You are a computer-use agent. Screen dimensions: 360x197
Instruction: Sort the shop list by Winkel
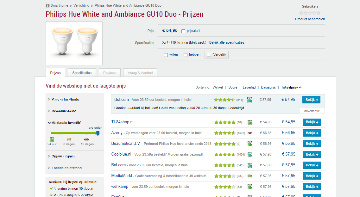tap(218, 87)
